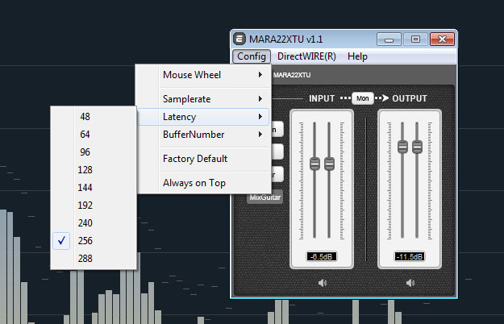The image size is (504, 324).
Task: Click the -11.5dB output level readout
Action: click(410, 256)
